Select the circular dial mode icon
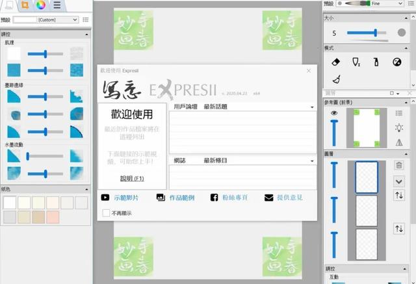 pos(397,62)
